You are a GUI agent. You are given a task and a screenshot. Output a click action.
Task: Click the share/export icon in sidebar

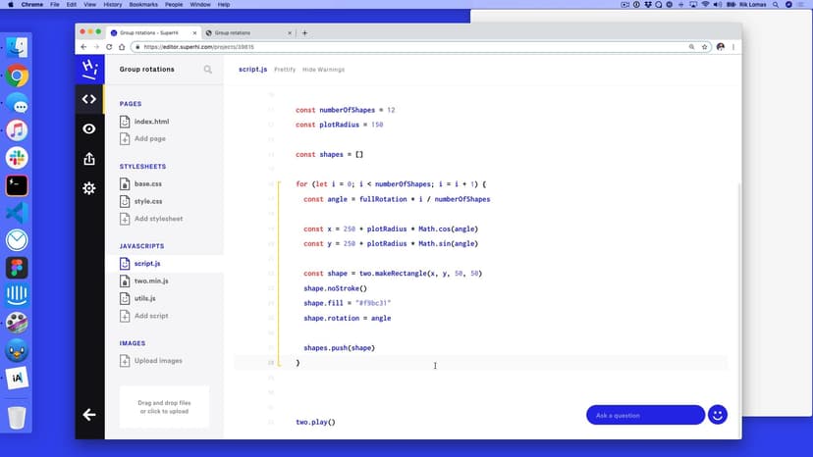point(89,158)
